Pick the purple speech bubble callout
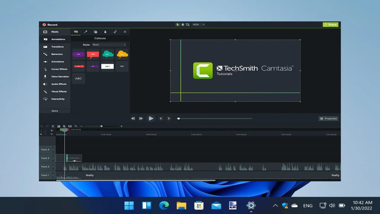Screen dimensions: 380x214 [78, 54]
